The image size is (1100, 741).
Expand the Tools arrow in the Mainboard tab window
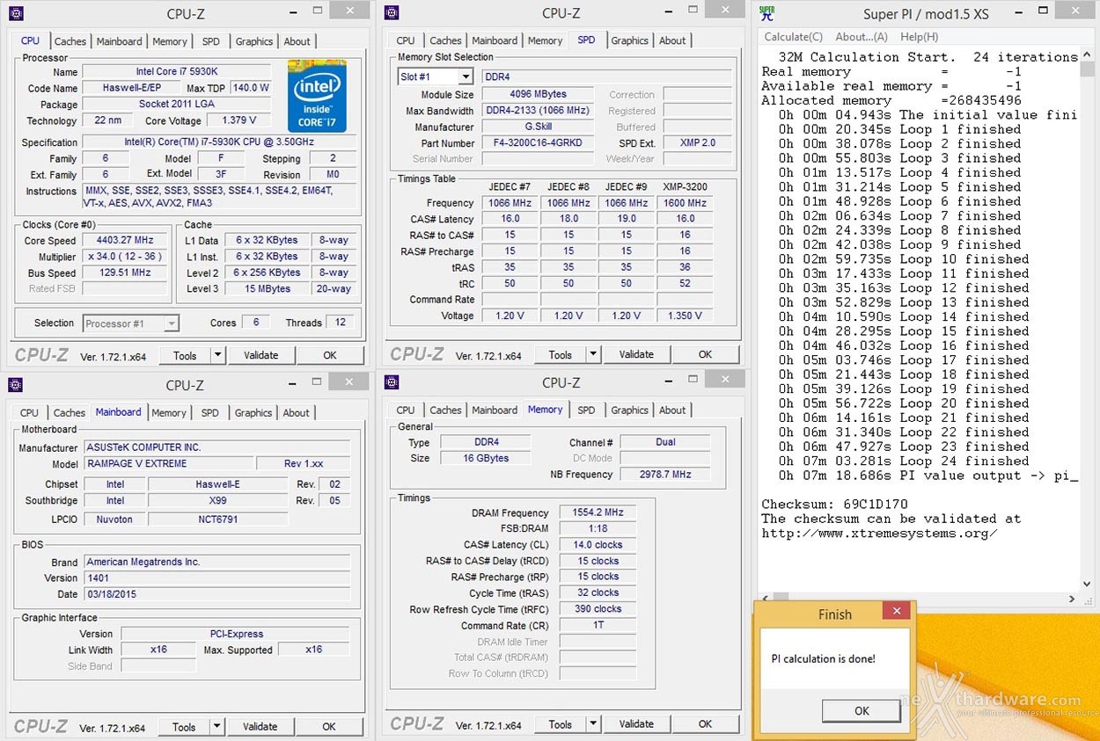coord(216,727)
